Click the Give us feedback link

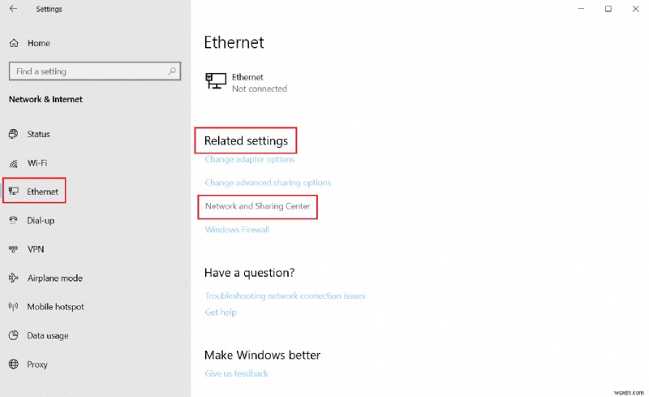pos(236,373)
